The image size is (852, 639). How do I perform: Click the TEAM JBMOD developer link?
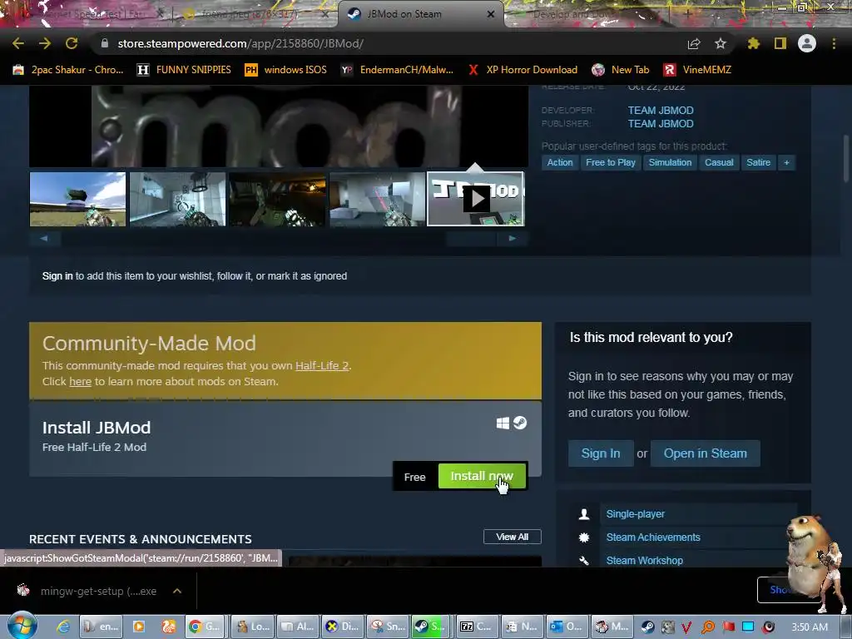661,111
